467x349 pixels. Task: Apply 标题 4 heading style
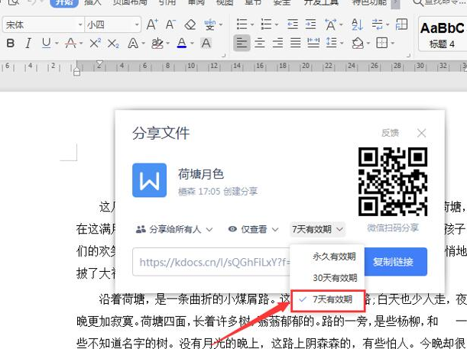coord(442,34)
